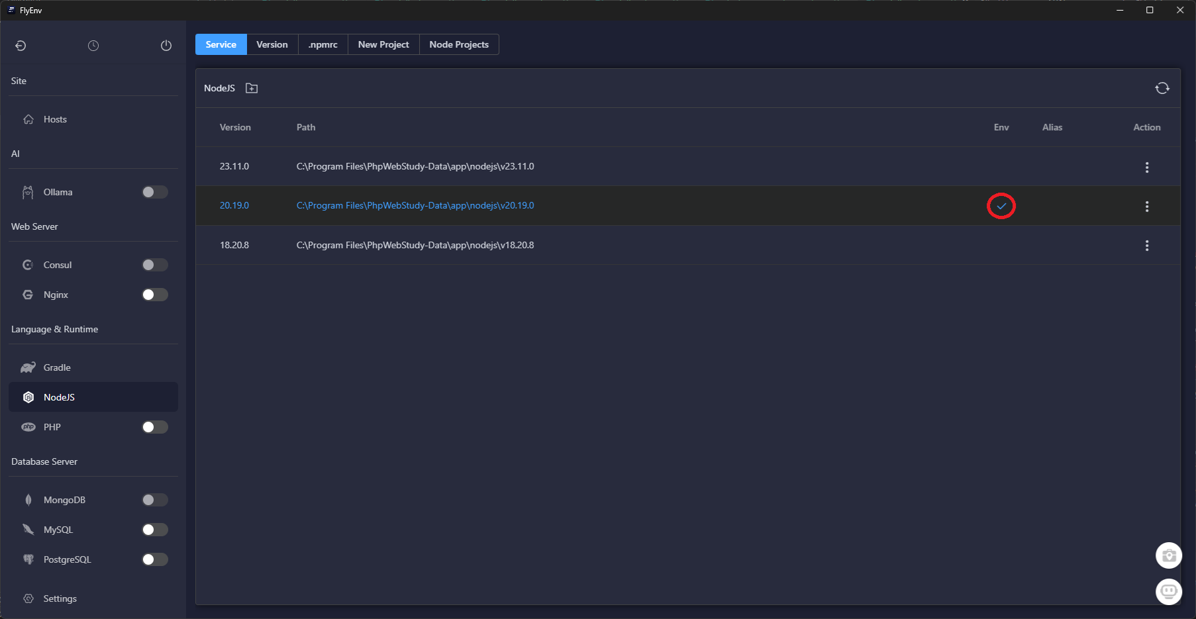Viewport: 1196px width, 619px height.
Task: Open the Node Projects tab
Action: 459,44
